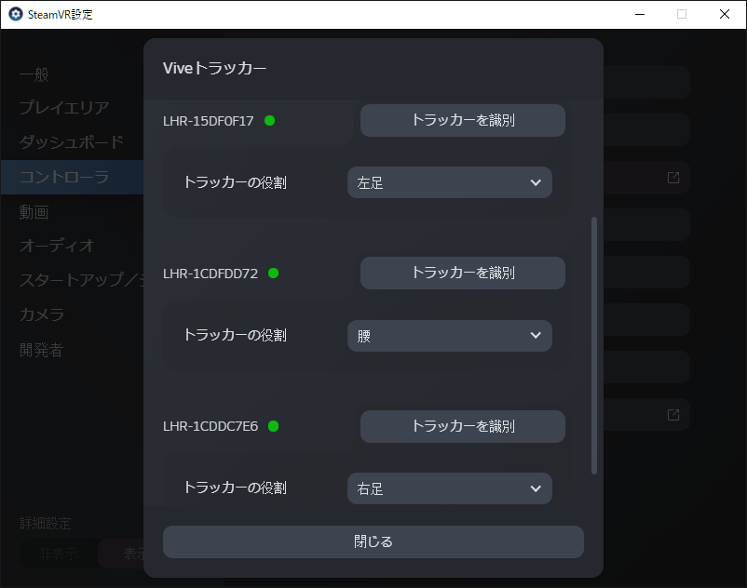Click the upper external link icon at right

(673, 178)
